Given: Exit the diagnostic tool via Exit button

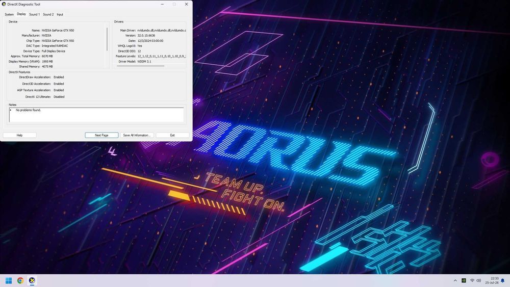Looking at the screenshot, I should 172,135.
